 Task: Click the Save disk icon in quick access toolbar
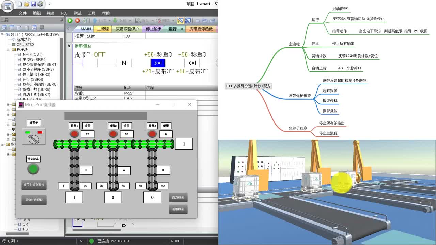[x=33, y=4]
